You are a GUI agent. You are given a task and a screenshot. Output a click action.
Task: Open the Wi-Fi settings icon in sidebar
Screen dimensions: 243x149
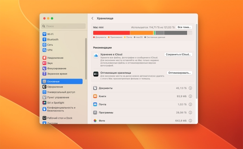(44, 34)
